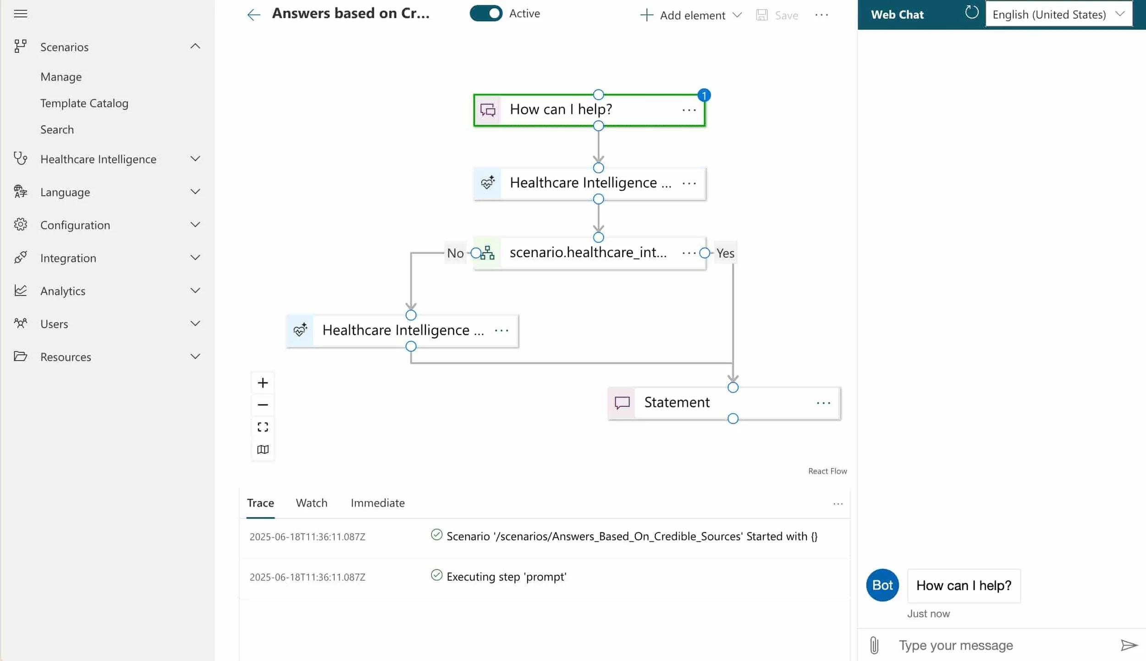Open options menu on Statement node
Image resolution: width=1146 pixels, height=661 pixels.
click(x=823, y=403)
